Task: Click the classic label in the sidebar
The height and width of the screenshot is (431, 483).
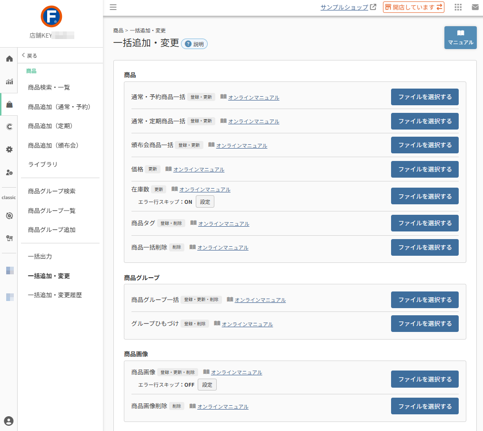Action: [9, 198]
